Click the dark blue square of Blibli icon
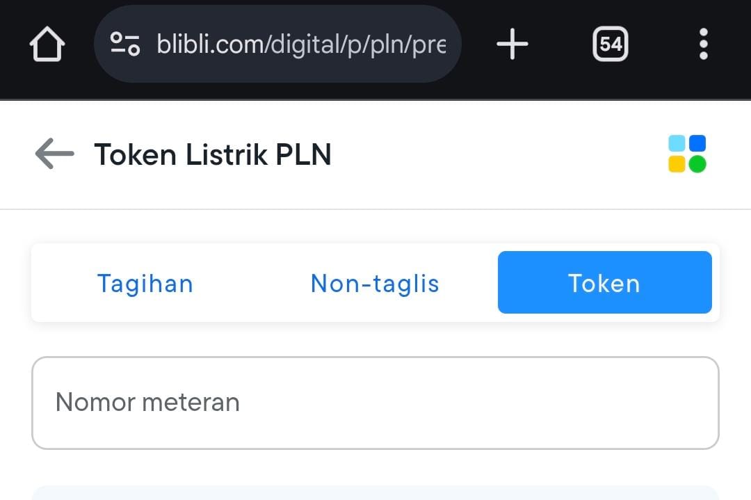Image resolution: width=751 pixels, height=500 pixels. click(697, 143)
